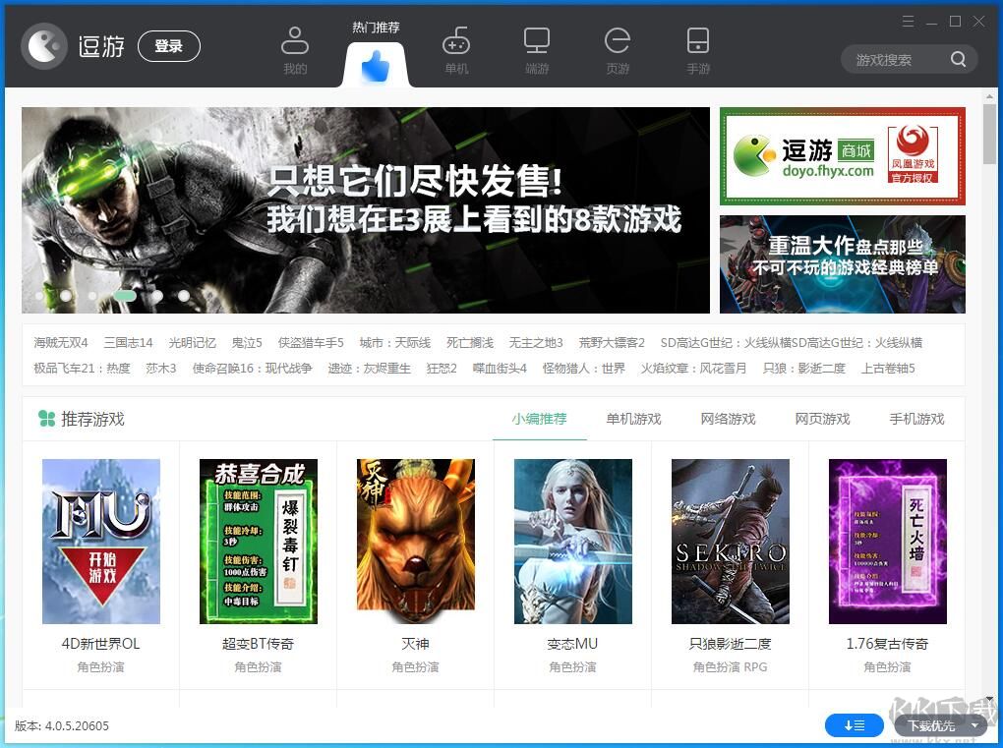Click the 我的 profile icon
1003x748 pixels.
(x=294, y=41)
